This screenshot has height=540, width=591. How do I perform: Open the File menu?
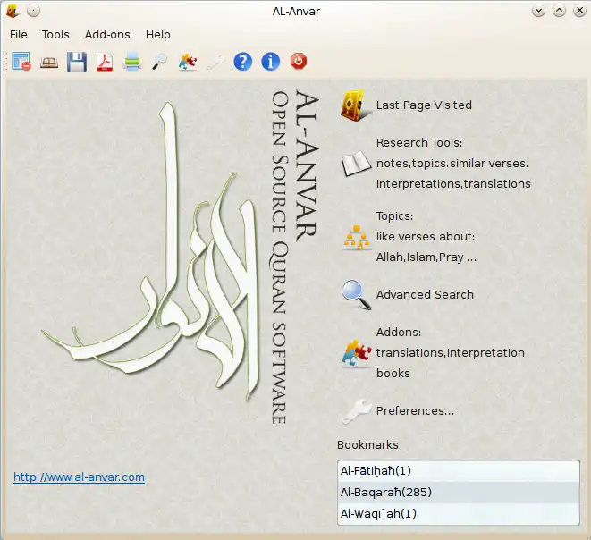pos(19,35)
